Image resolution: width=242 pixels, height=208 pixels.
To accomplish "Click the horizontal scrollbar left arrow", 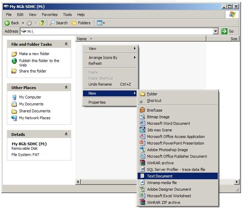I will click(78, 182).
